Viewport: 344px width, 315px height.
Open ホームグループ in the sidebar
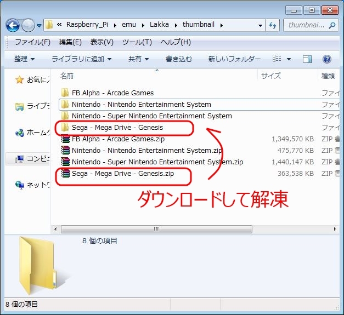pyautogui.click(x=32, y=133)
